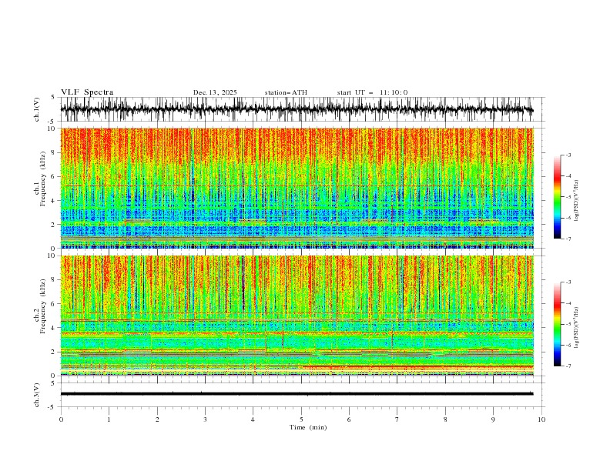Image resolution: width=610 pixels, height=471 pixels.
Task: Select the ch.1 "Frequency (kHz)" axis label
Action: 43,179
